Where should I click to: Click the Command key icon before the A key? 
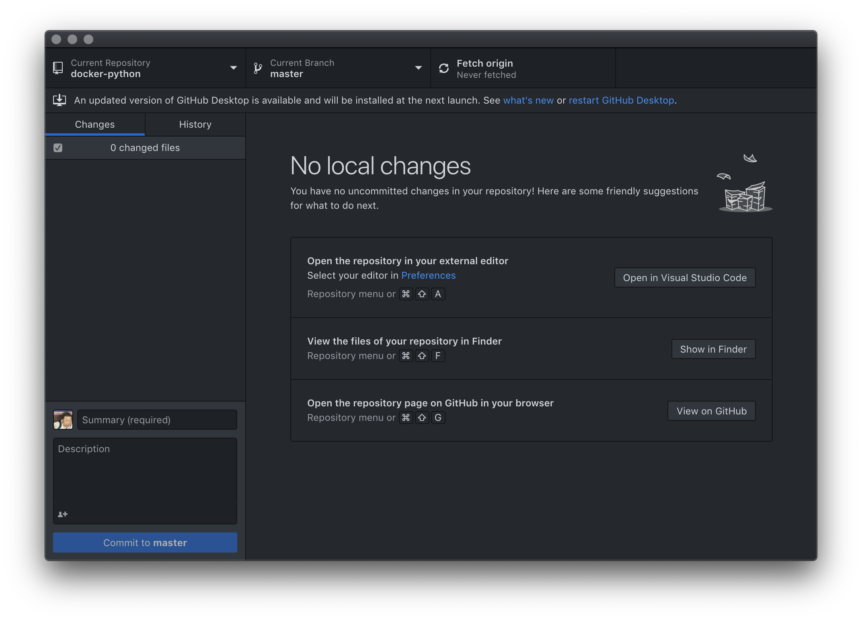coord(406,294)
